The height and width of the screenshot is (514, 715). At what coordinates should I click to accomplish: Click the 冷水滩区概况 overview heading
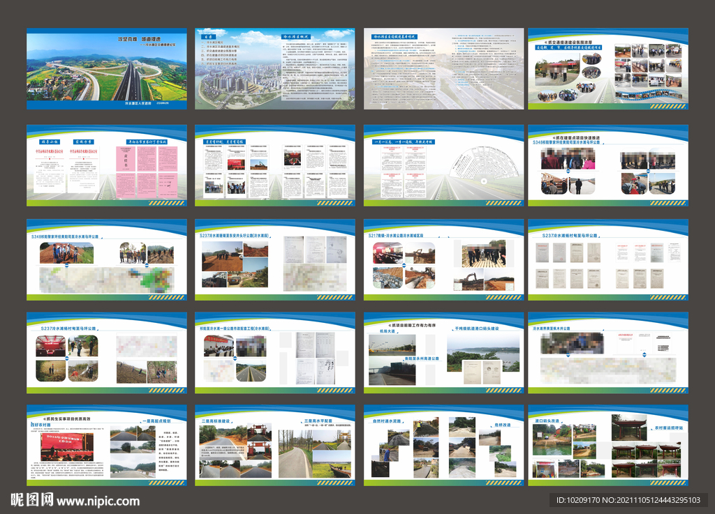[296, 36]
